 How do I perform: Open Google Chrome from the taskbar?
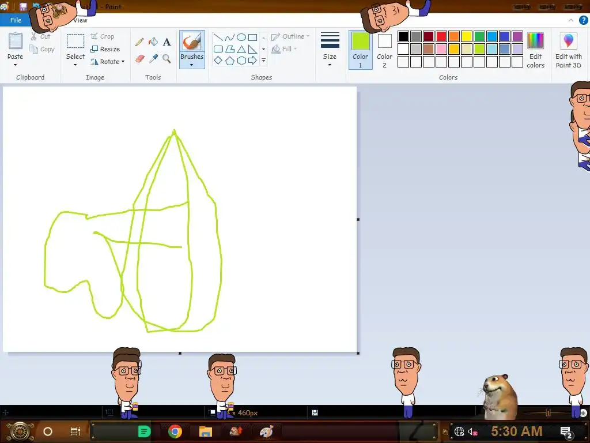(x=175, y=431)
